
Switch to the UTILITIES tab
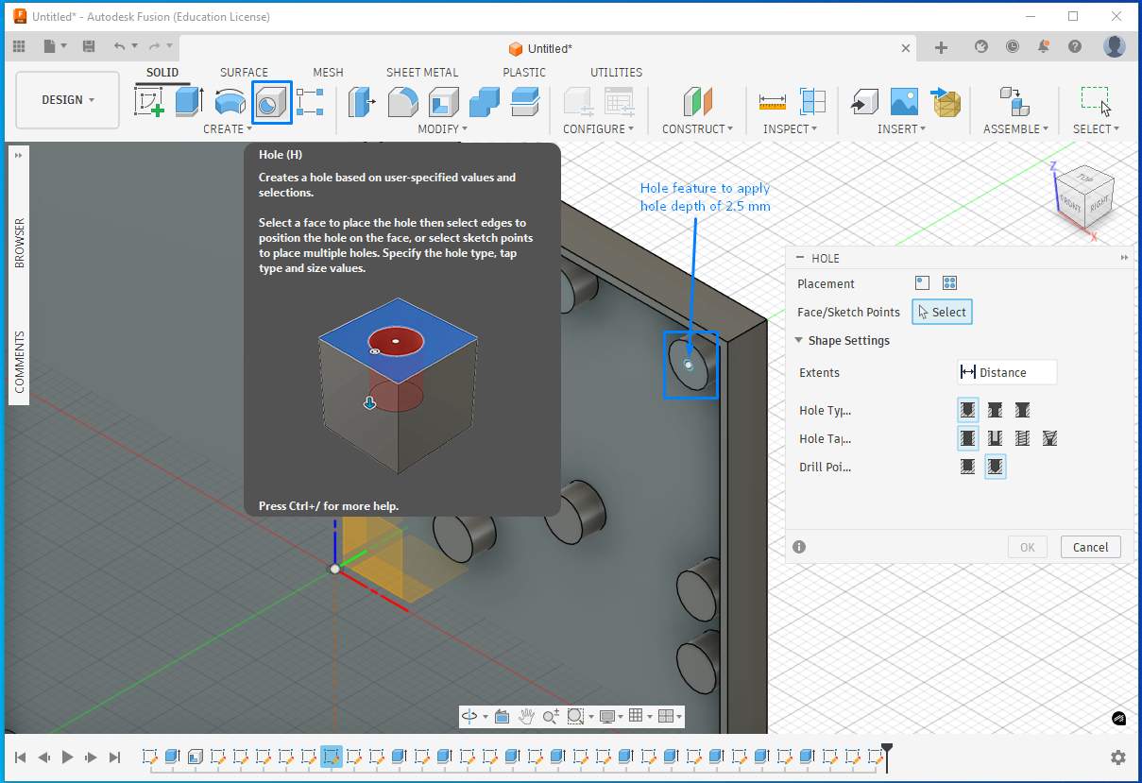616,72
